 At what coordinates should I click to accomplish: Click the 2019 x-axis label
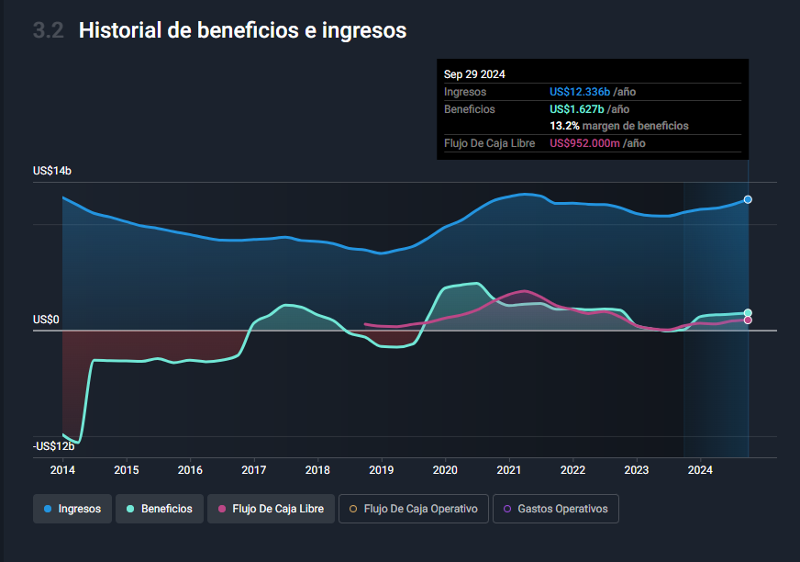[x=381, y=470]
